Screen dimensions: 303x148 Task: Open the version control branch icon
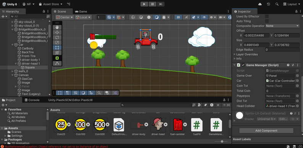68,4
